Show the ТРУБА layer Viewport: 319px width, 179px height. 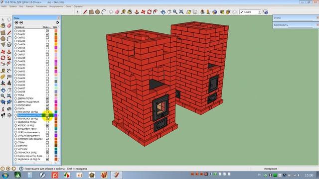click(x=47, y=95)
